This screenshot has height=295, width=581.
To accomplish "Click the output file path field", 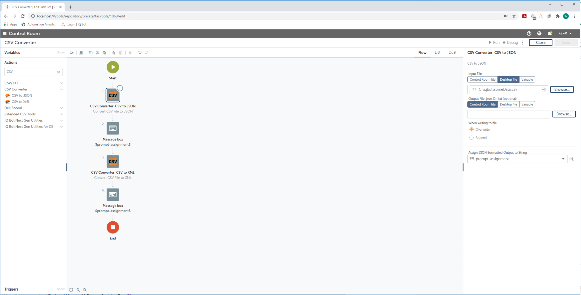I will point(508,114).
